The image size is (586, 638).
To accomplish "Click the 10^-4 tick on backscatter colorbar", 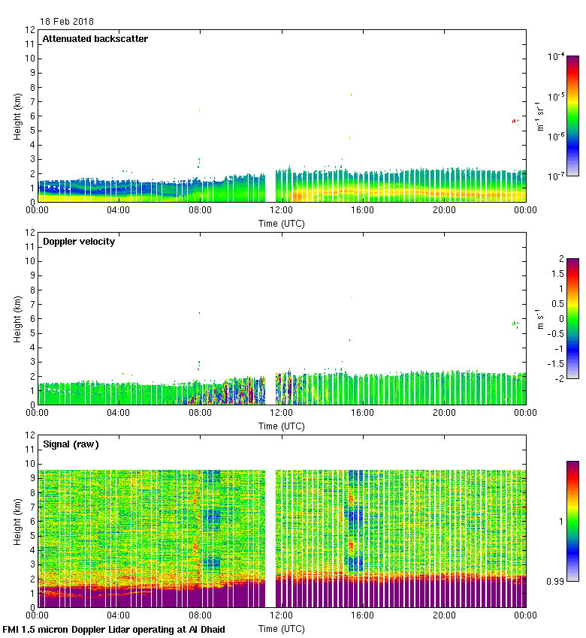I will pos(556,57).
